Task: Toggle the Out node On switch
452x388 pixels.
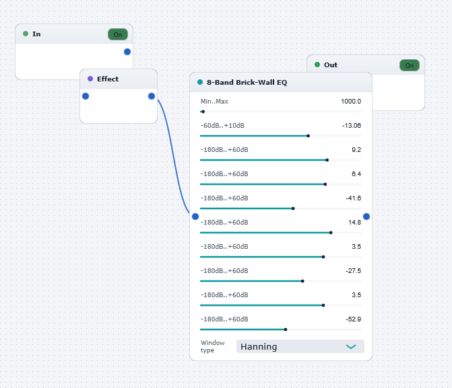Action: tap(410, 65)
